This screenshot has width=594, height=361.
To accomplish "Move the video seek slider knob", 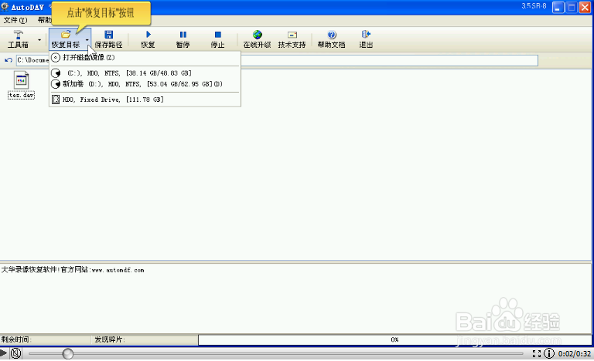I will click(68, 353).
